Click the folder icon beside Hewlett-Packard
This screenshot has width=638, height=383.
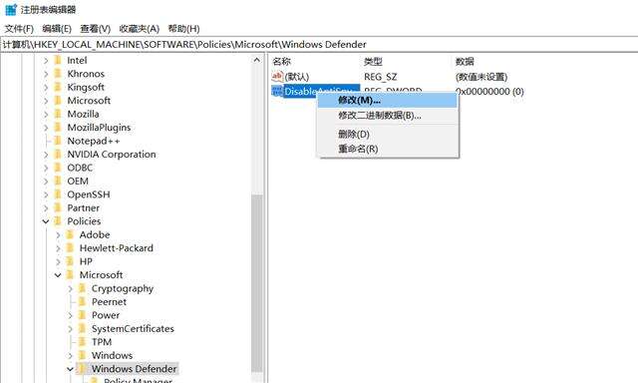click(x=71, y=248)
